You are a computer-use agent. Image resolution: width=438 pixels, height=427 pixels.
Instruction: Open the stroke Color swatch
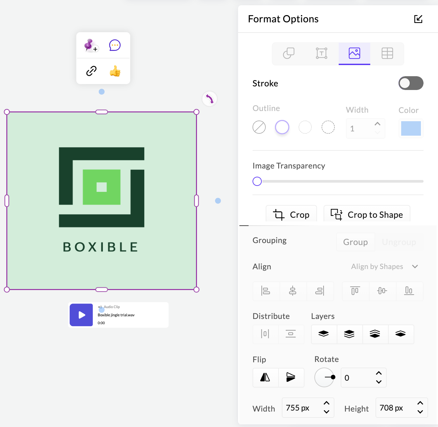click(411, 128)
